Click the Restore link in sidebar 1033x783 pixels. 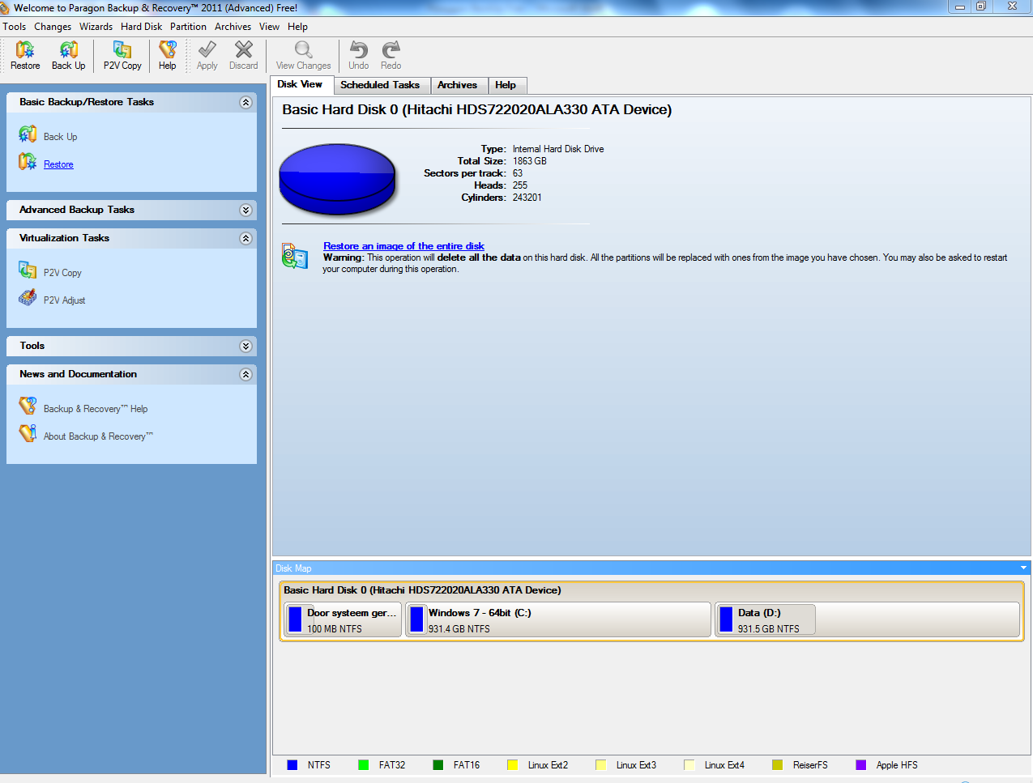[58, 164]
